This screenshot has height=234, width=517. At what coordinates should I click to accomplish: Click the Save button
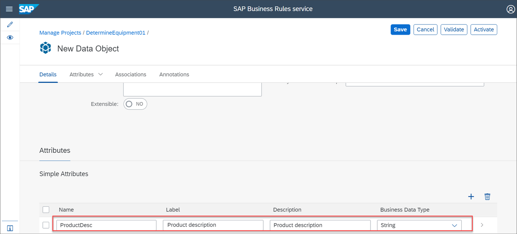click(400, 29)
